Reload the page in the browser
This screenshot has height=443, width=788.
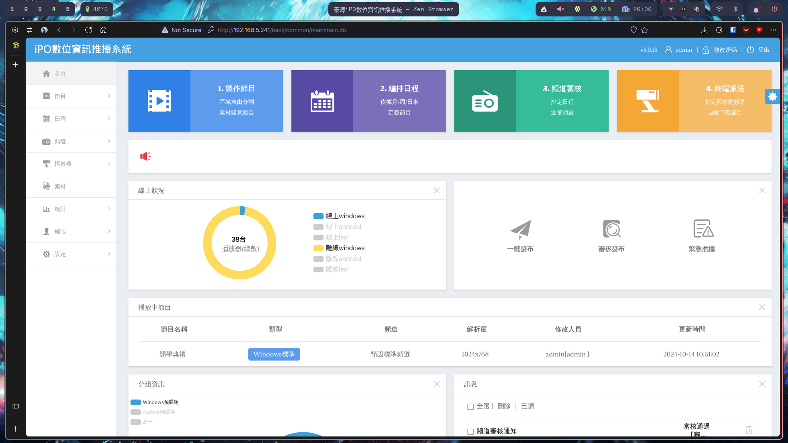click(x=88, y=30)
